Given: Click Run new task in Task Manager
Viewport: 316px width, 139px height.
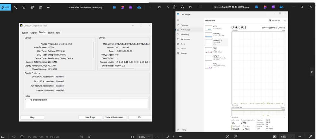Looking at the screenshot, I should [275, 20].
